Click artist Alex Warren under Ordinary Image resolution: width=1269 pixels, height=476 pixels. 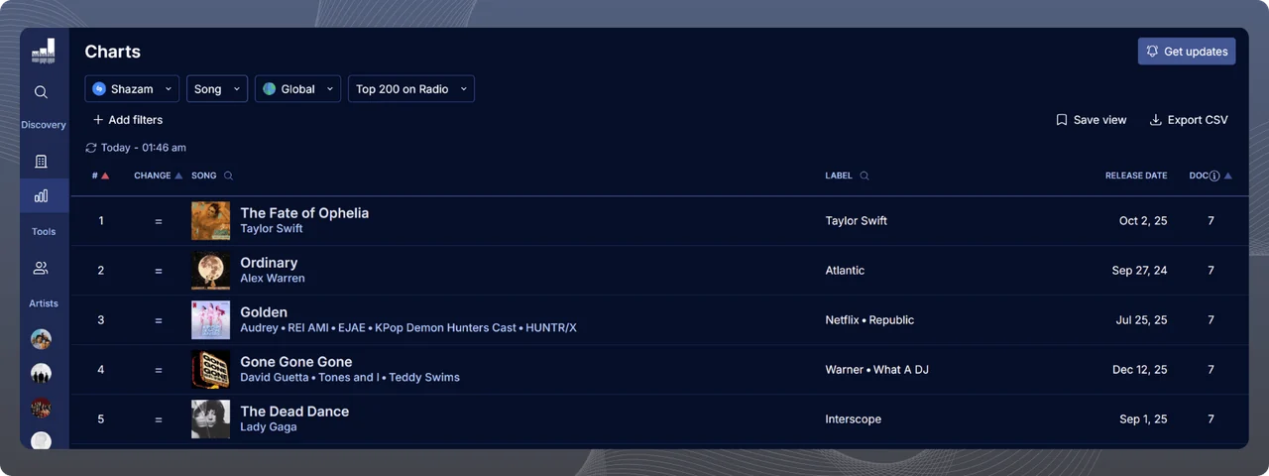[x=273, y=279]
